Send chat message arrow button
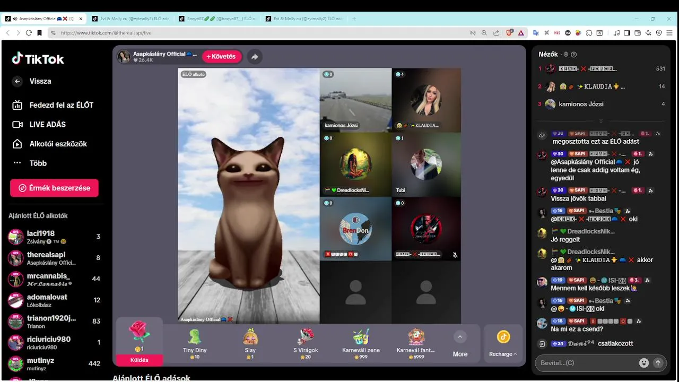Screen dimensions: 679x382 point(658,363)
